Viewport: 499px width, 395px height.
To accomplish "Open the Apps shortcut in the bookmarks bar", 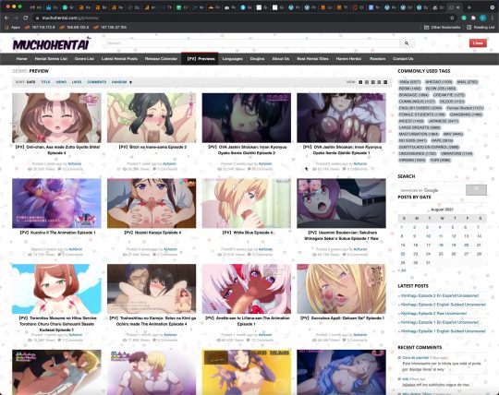I will (x=12, y=28).
